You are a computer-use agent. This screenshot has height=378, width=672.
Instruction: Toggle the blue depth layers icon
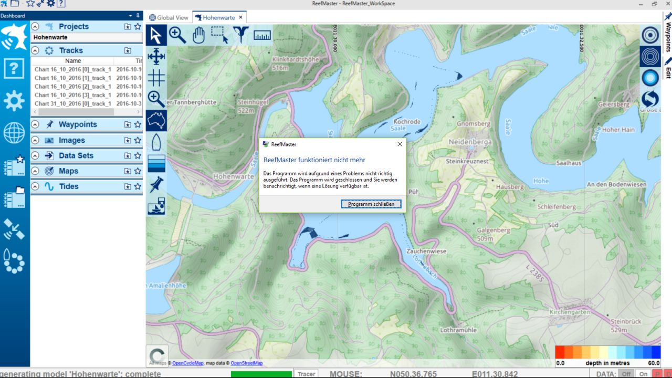point(156,163)
